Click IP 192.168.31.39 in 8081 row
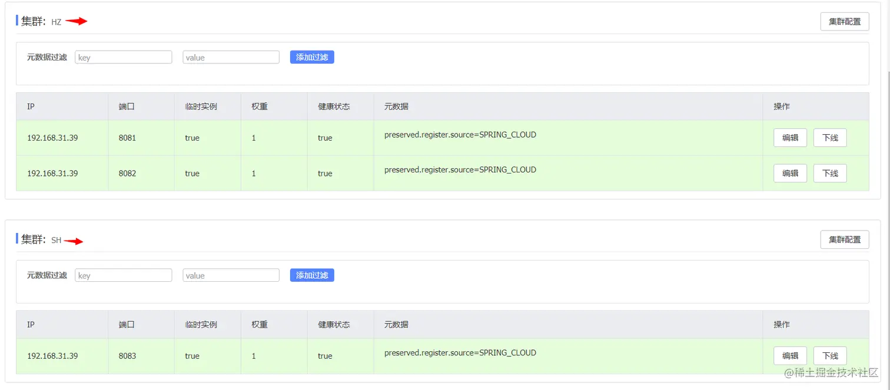The image size is (890, 390). coord(52,138)
